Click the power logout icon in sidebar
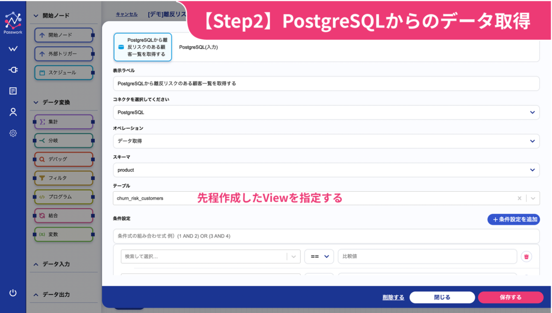The image size is (552, 313). pyautogui.click(x=13, y=293)
